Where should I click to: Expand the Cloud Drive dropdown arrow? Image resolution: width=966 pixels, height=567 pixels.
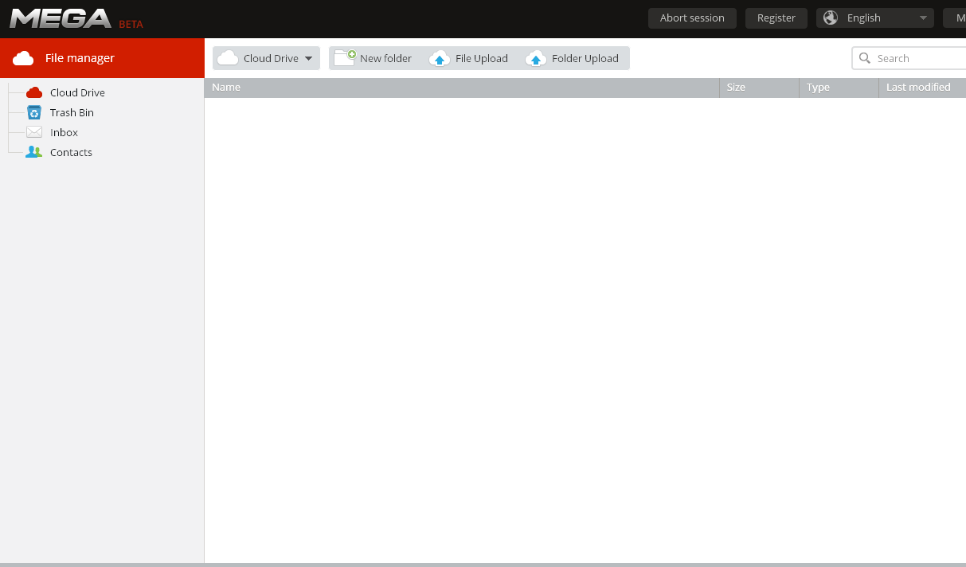click(x=308, y=58)
